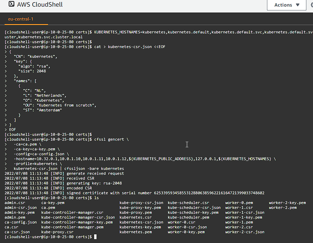Select kube-proxy.pem in the output
The image size is (313, 243).
coord(135,212)
